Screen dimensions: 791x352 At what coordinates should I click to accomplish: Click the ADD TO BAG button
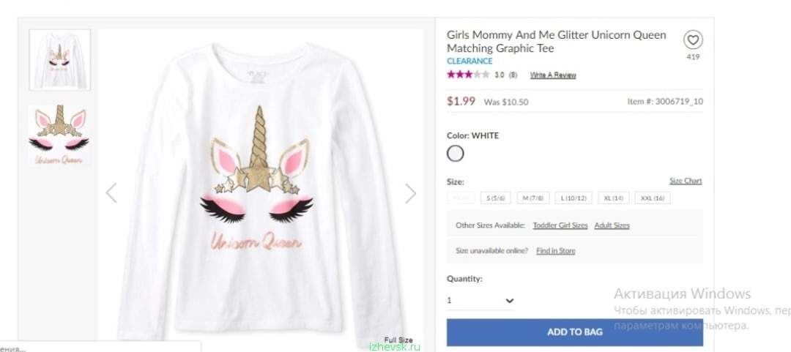click(575, 332)
